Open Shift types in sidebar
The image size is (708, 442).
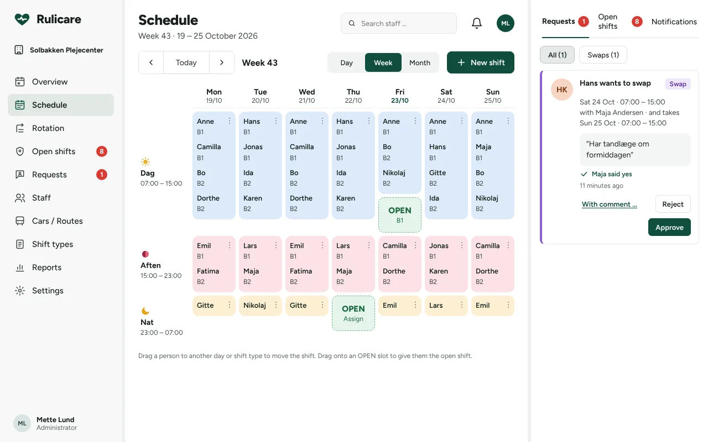click(61, 244)
